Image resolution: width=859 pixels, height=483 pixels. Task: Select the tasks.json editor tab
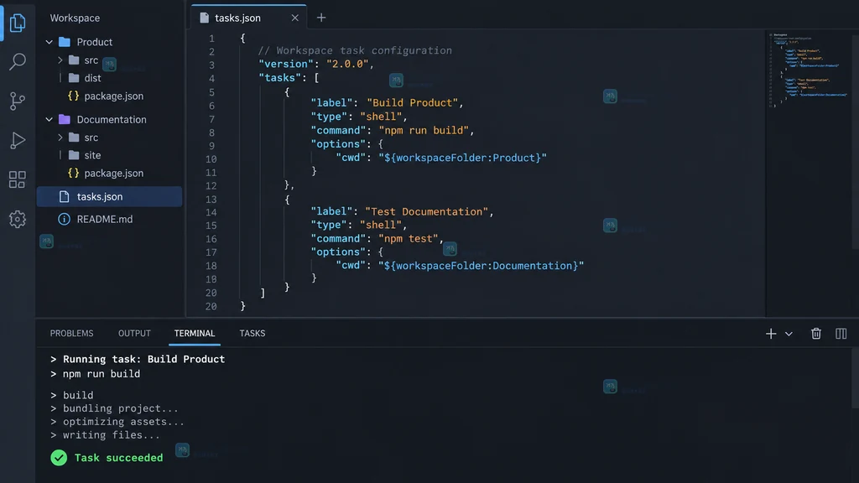pyautogui.click(x=248, y=18)
